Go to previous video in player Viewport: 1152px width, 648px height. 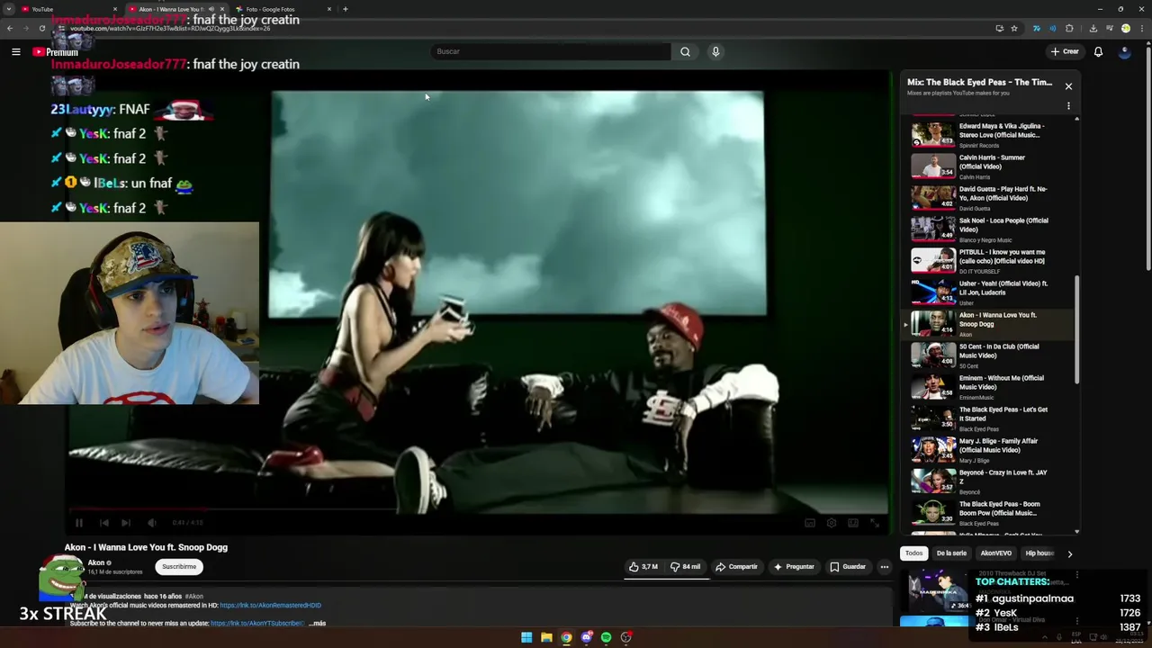[103, 522]
